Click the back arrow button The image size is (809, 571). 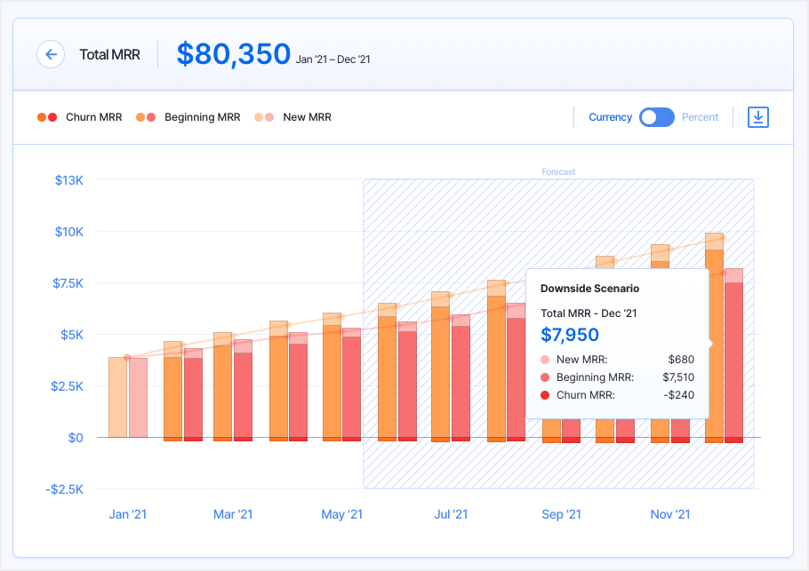pos(51,54)
